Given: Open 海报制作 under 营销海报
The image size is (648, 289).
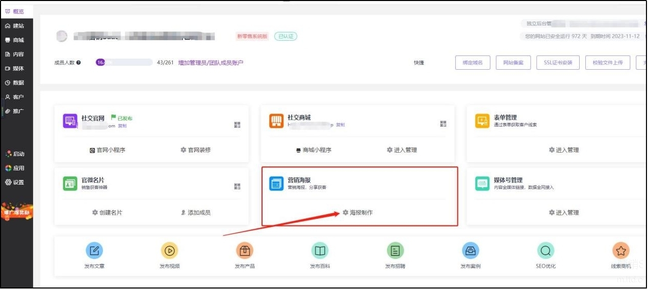Looking at the screenshot, I should click(357, 213).
